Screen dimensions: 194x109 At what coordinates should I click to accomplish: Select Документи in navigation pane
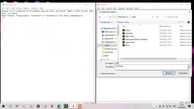[109, 38]
